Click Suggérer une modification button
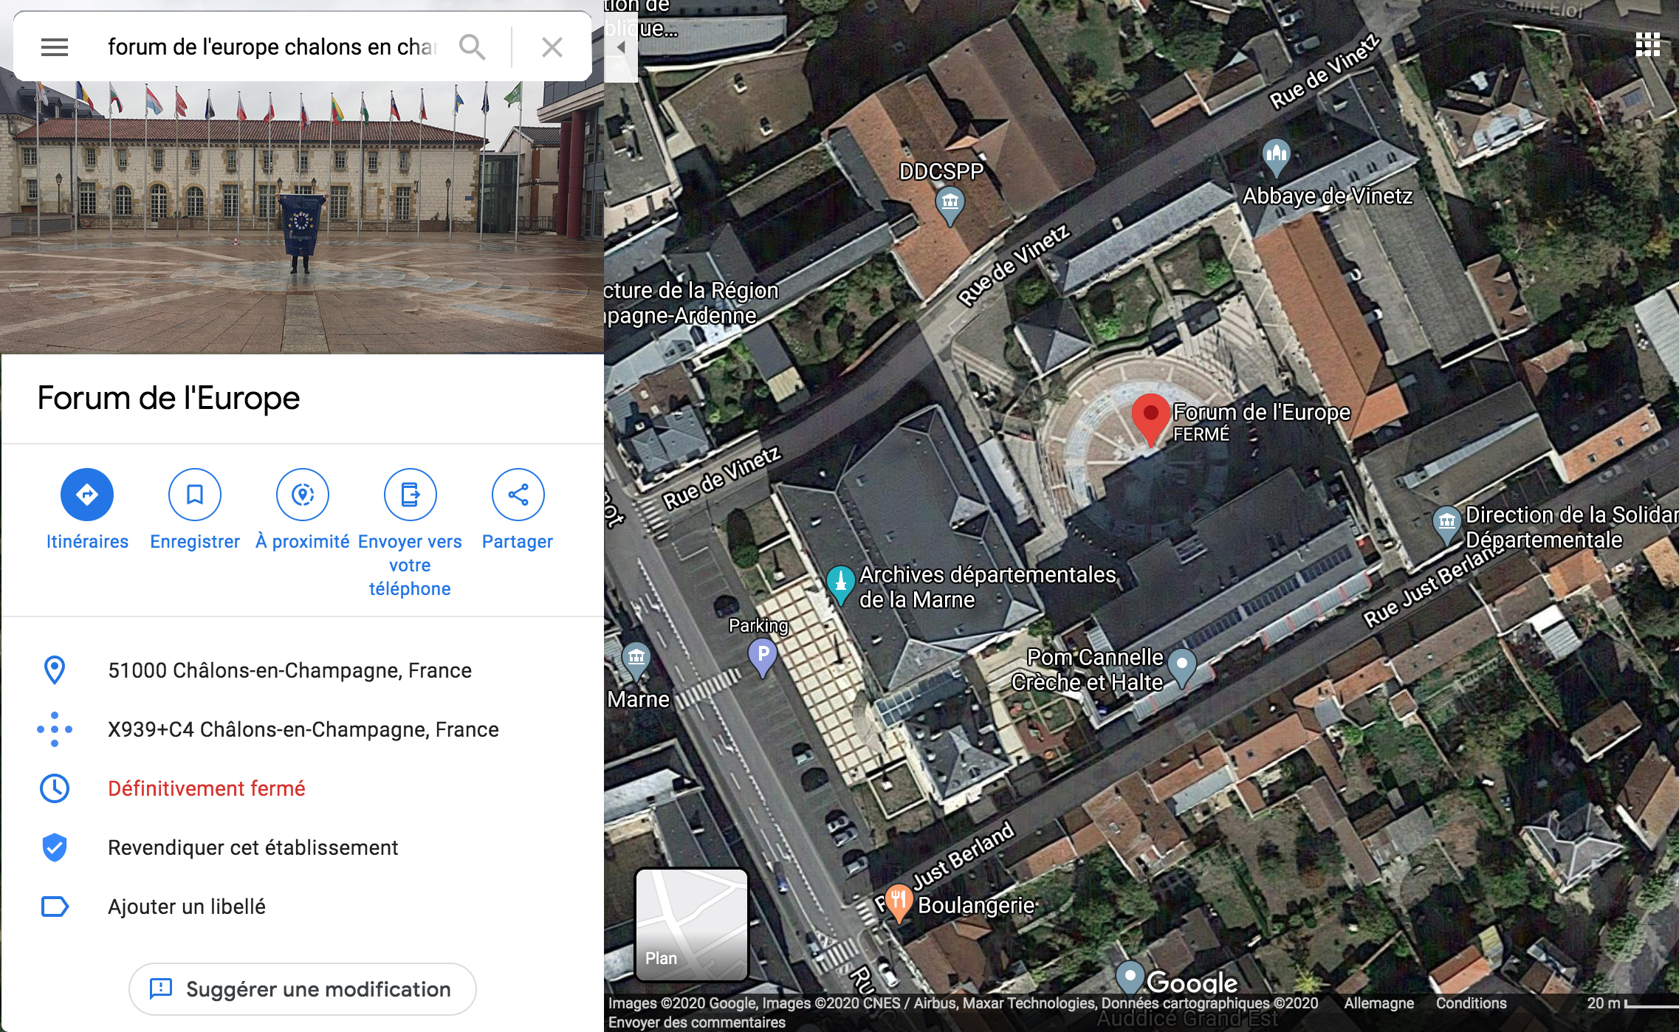1679x1032 pixels. 303,989
